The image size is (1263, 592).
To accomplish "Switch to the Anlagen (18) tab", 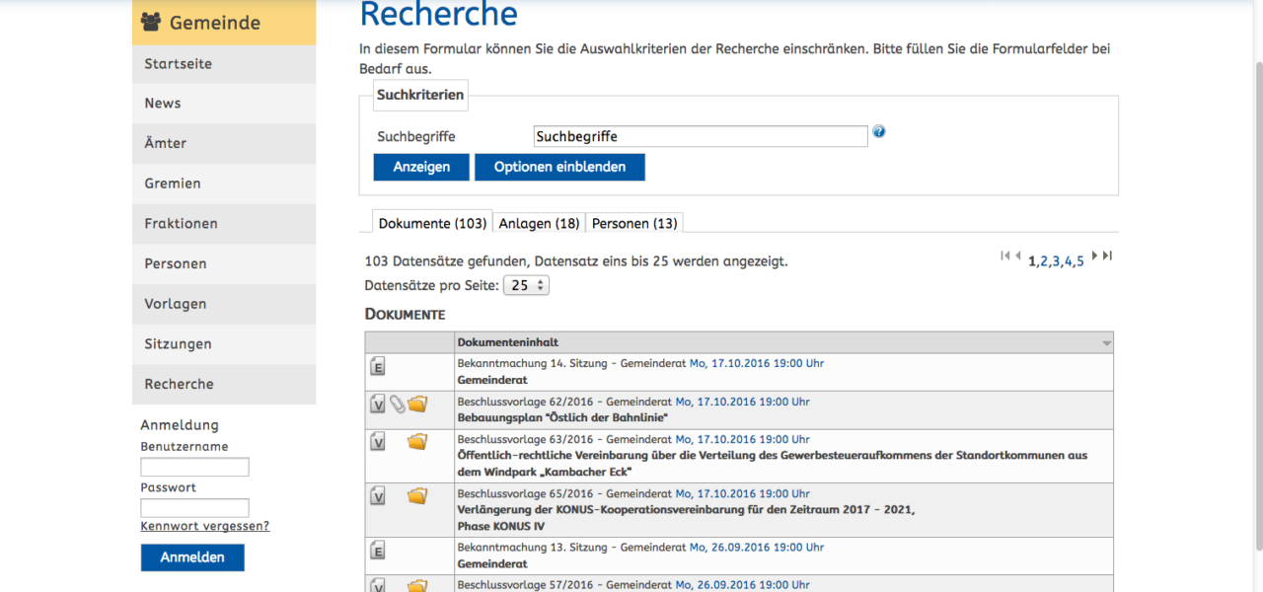I will pos(539,223).
